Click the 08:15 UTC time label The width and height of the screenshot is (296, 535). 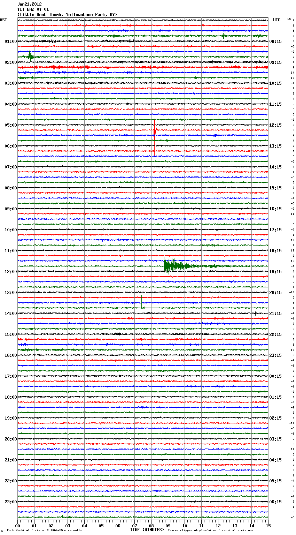[275, 42]
